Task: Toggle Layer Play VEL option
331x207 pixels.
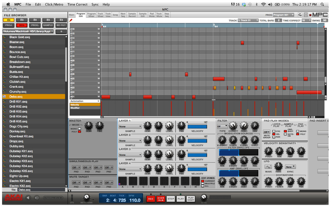Action: (x=274, y=134)
